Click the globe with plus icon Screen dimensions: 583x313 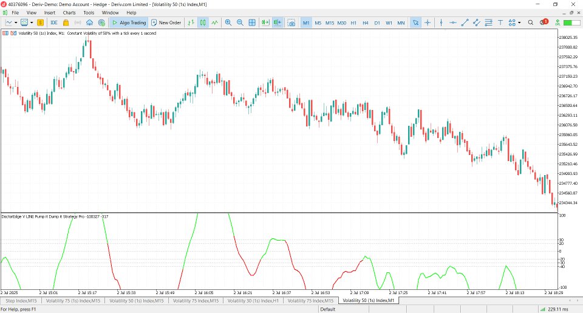(x=101, y=22)
